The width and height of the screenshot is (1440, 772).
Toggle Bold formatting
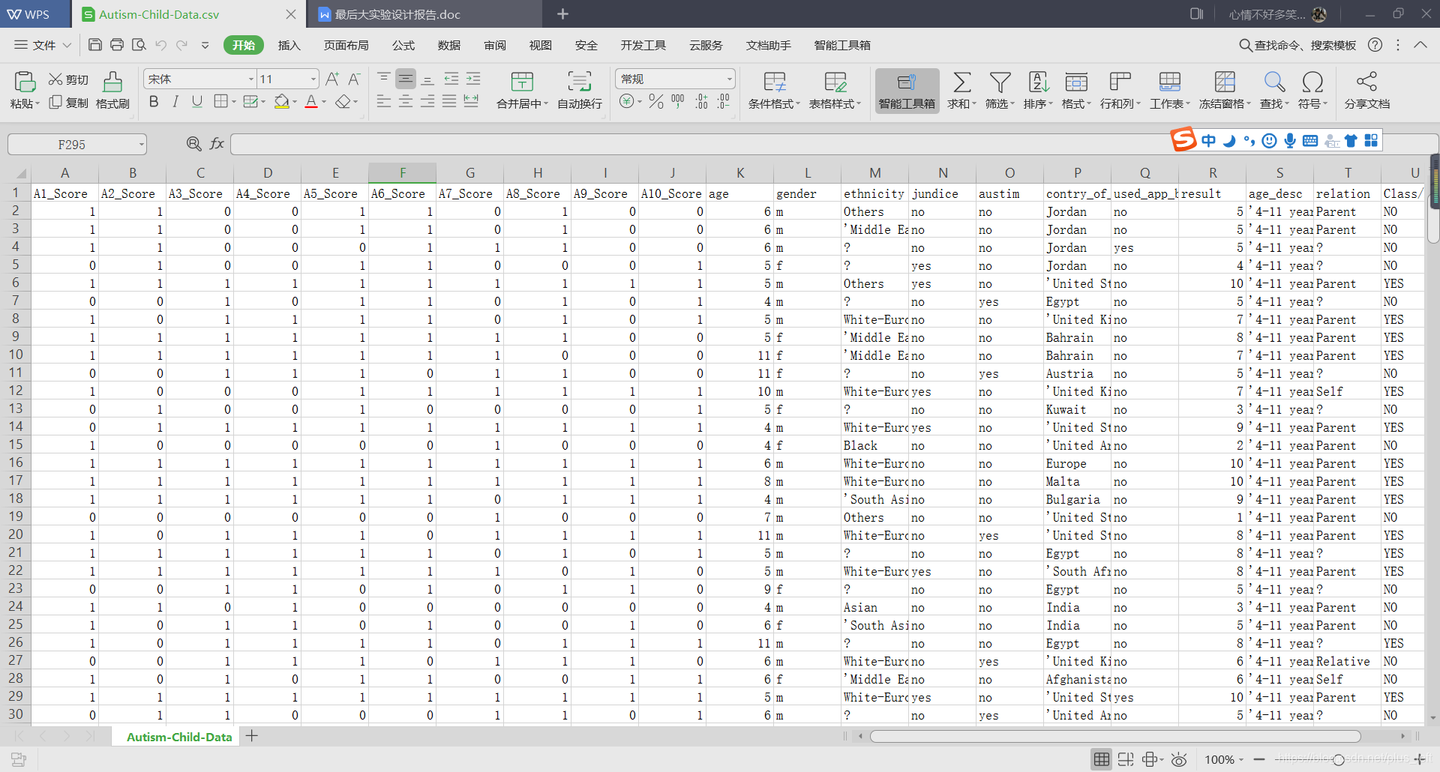[154, 101]
